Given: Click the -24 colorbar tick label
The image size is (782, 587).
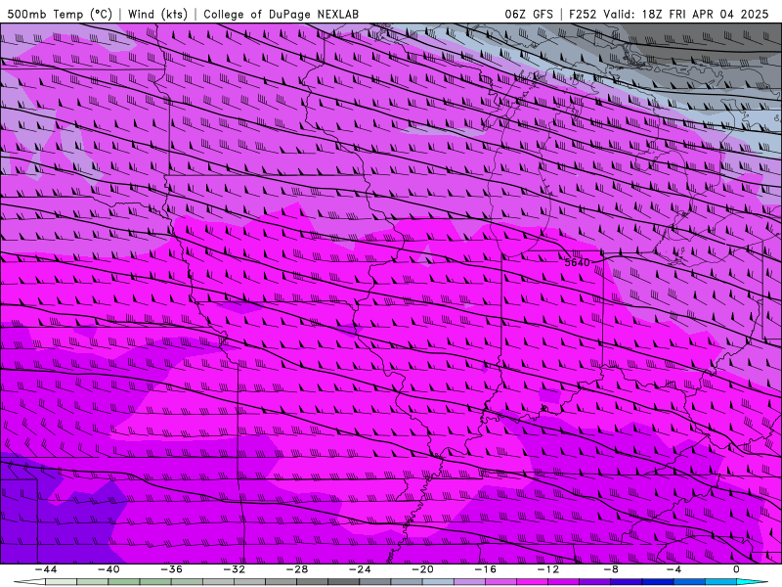Looking at the screenshot, I should [360, 569].
